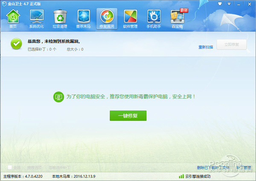Image resolution: width=256 pixels, height=181 pixels.
Task: Open 手机助手 phone assistant
Action: pyautogui.click(x=154, y=19)
